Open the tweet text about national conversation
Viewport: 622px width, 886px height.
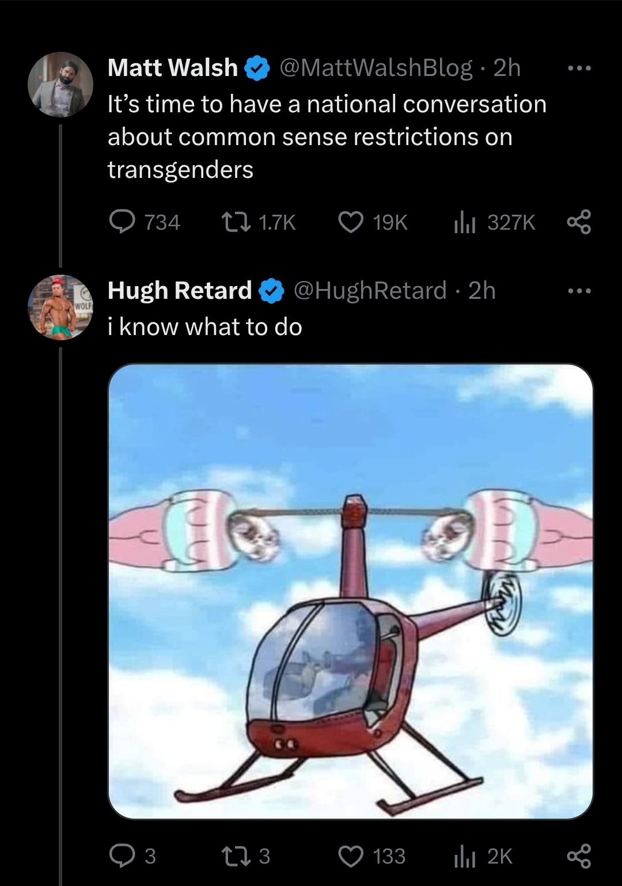327,137
